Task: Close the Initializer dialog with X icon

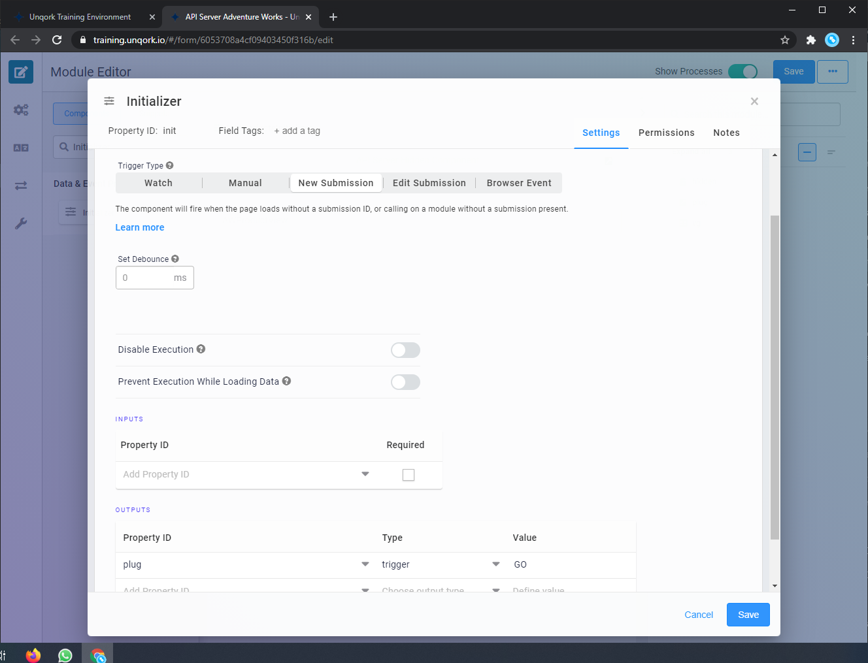Action: click(754, 101)
